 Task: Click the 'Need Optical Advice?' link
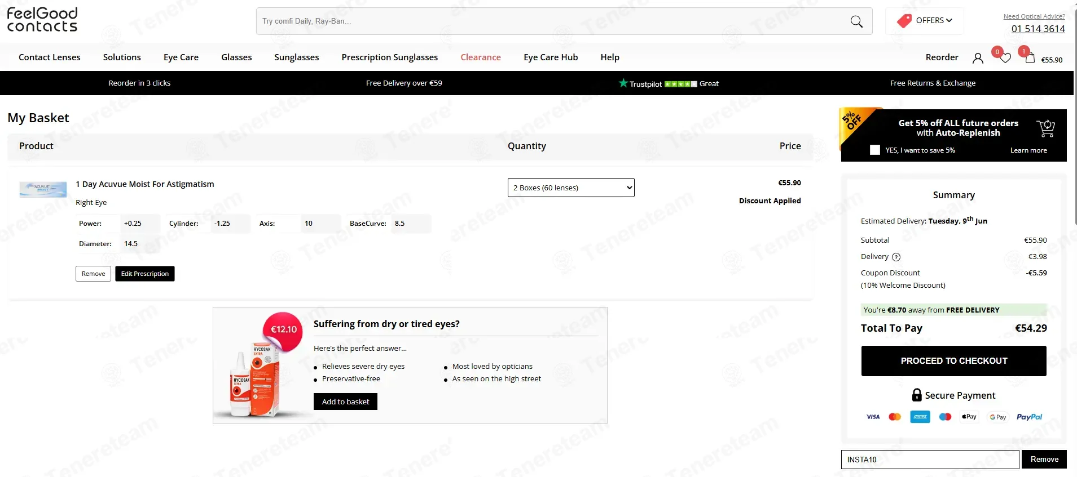pyautogui.click(x=1034, y=16)
